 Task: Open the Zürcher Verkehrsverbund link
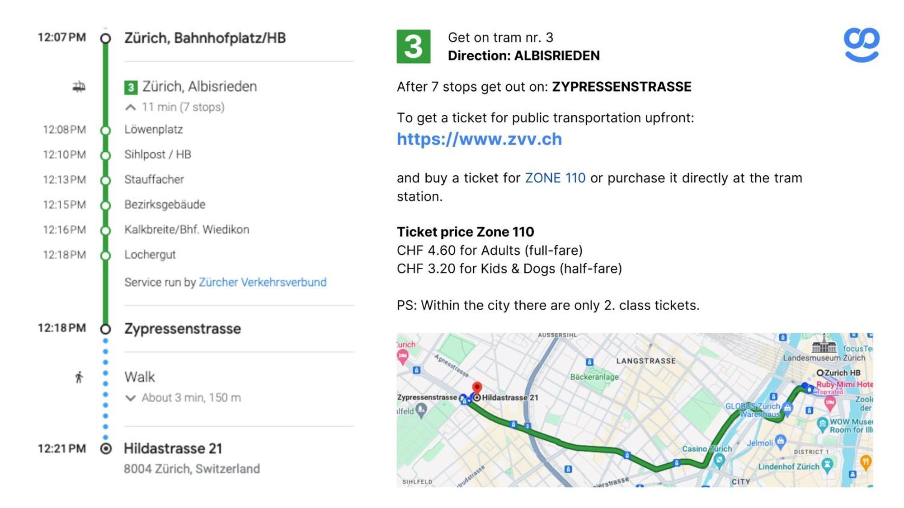tap(263, 282)
